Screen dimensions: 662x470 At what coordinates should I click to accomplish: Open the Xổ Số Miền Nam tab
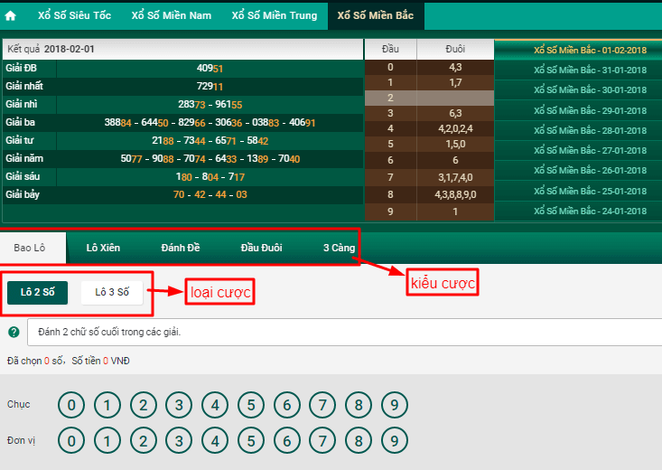point(171,15)
